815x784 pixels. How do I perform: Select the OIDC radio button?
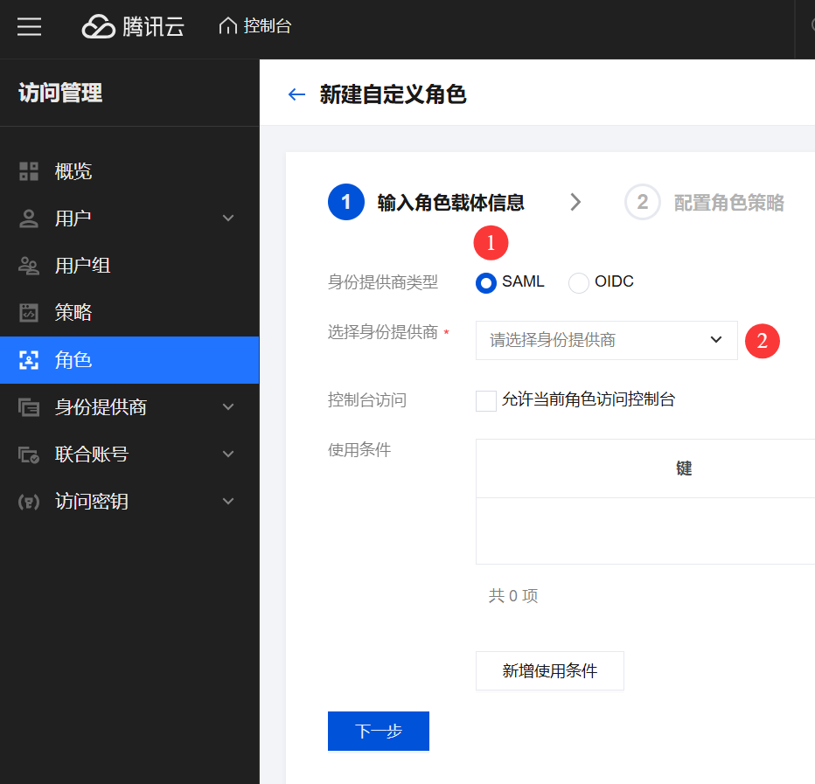(579, 282)
